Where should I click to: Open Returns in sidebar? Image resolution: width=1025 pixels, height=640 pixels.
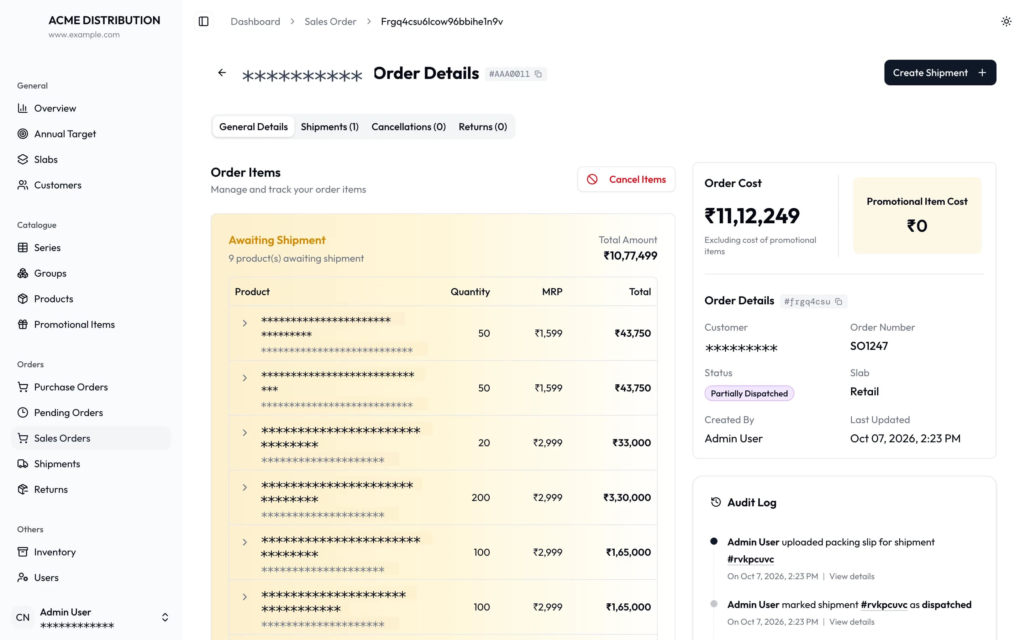91,489
